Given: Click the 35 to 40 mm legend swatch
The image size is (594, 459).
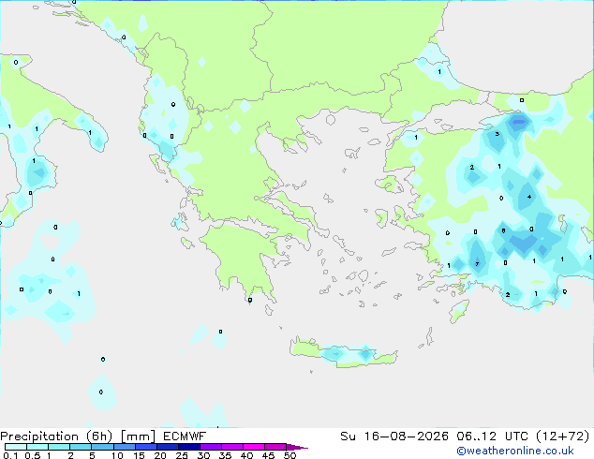Looking at the screenshot, I should (x=231, y=447).
